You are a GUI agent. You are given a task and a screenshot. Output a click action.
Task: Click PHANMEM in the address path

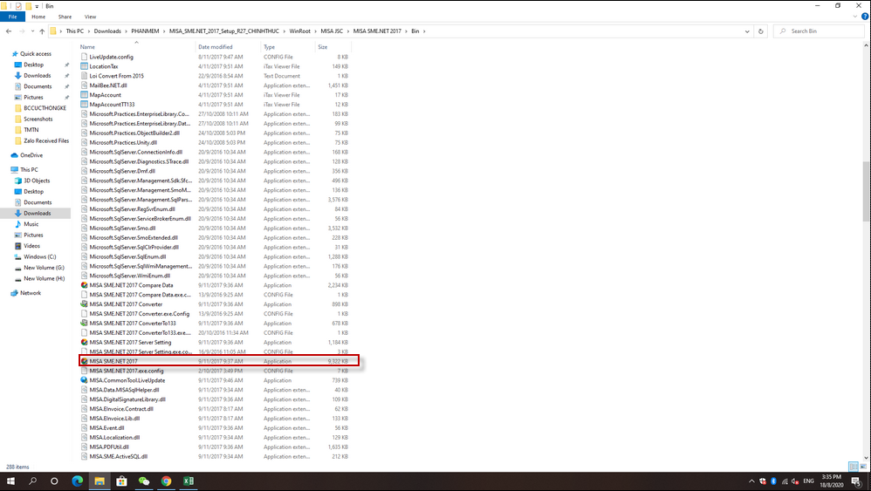tap(145, 31)
